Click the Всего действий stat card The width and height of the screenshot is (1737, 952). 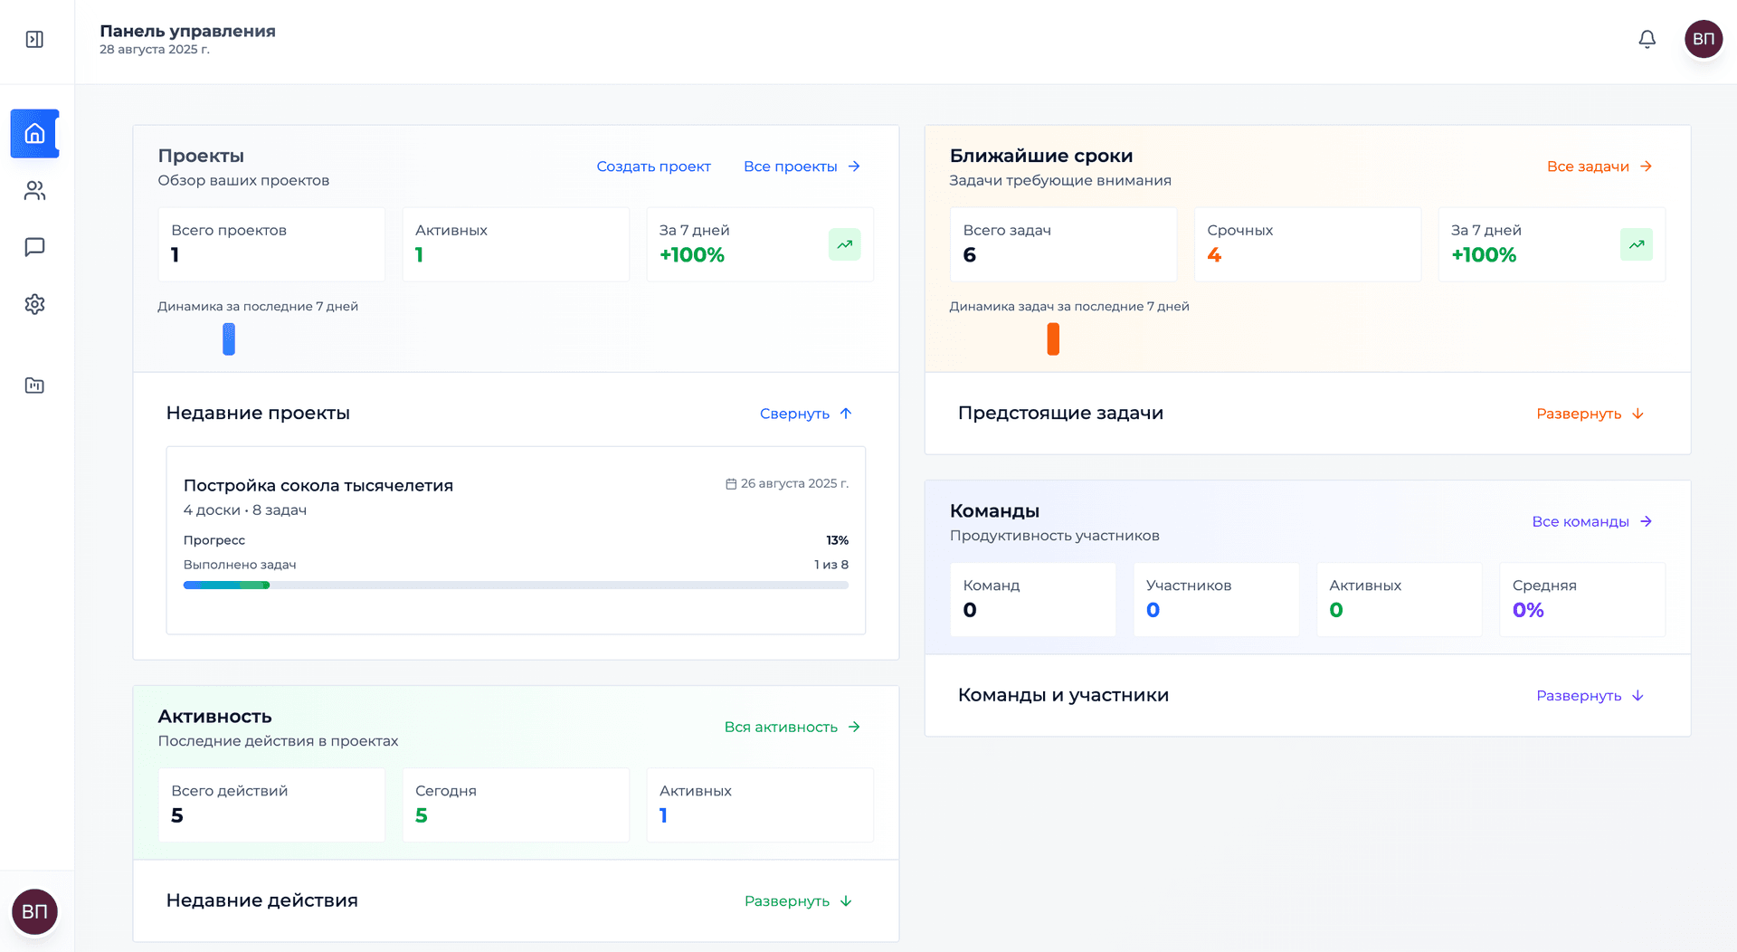pyautogui.click(x=271, y=805)
